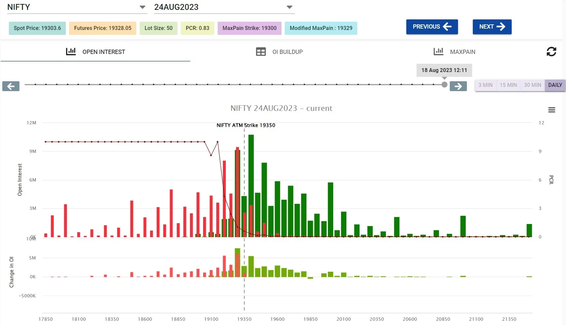Switch to the MAXPAIN tab
The width and height of the screenshot is (566, 325).
point(454,52)
